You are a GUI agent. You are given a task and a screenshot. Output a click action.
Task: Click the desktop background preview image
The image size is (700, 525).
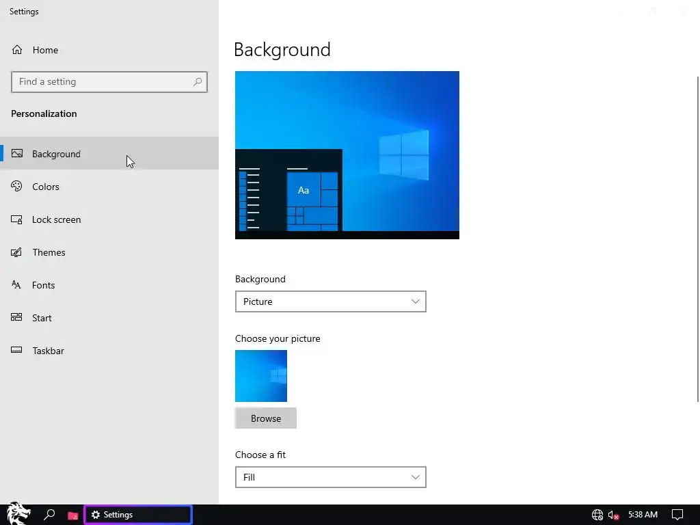click(347, 155)
